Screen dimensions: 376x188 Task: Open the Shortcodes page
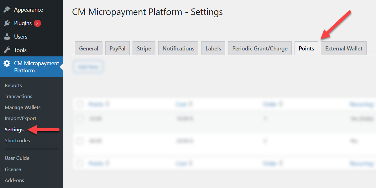[x=17, y=140]
